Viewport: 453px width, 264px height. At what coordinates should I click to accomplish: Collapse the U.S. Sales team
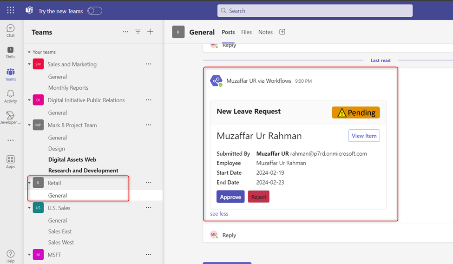pos(29,208)
